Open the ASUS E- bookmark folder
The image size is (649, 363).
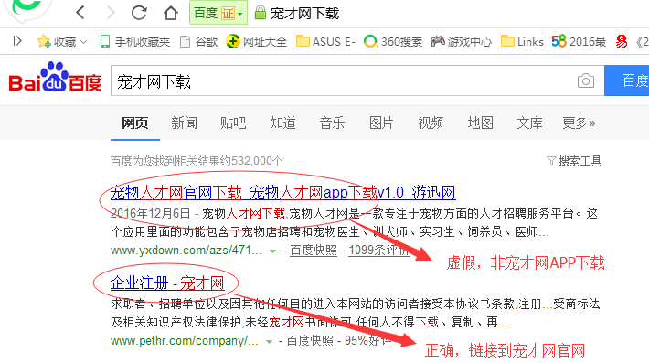coord(325,41)
